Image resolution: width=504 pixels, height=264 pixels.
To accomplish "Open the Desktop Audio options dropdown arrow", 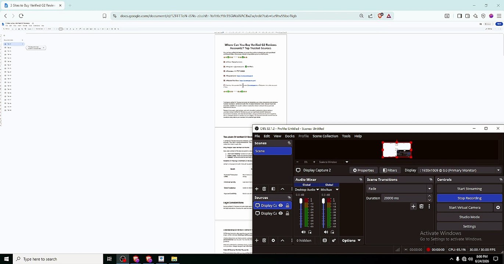I will tap(318, 190).
